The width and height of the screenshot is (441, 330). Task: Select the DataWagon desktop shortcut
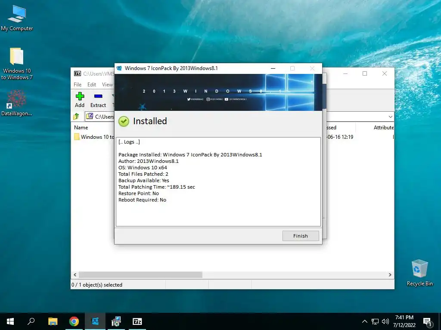[x=17, y=103]
